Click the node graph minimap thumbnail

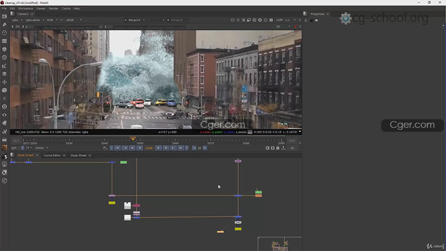pos(280,244)
